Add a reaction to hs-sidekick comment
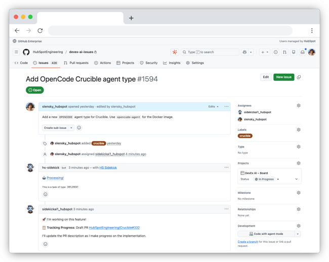The image size is (329, 262). pyautogui.click(x=46, y=194)
